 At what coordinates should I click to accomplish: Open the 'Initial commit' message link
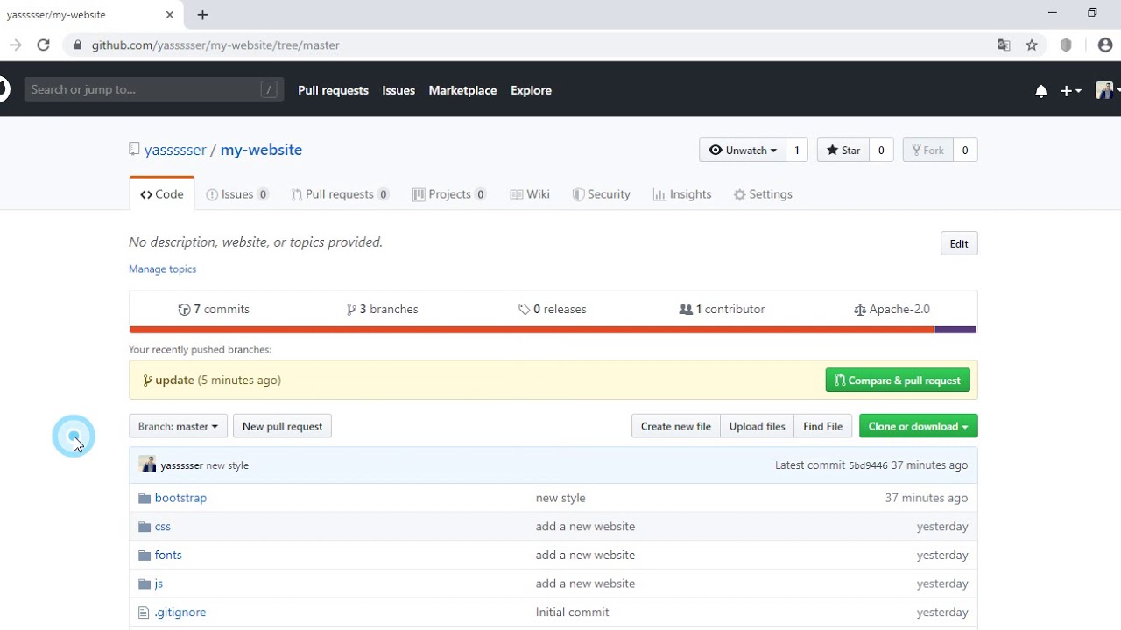[573, 612]
